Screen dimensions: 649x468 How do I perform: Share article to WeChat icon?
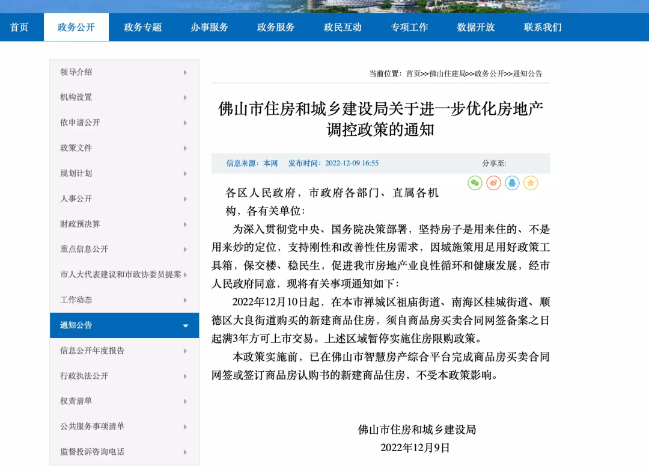tap(475, 183)
